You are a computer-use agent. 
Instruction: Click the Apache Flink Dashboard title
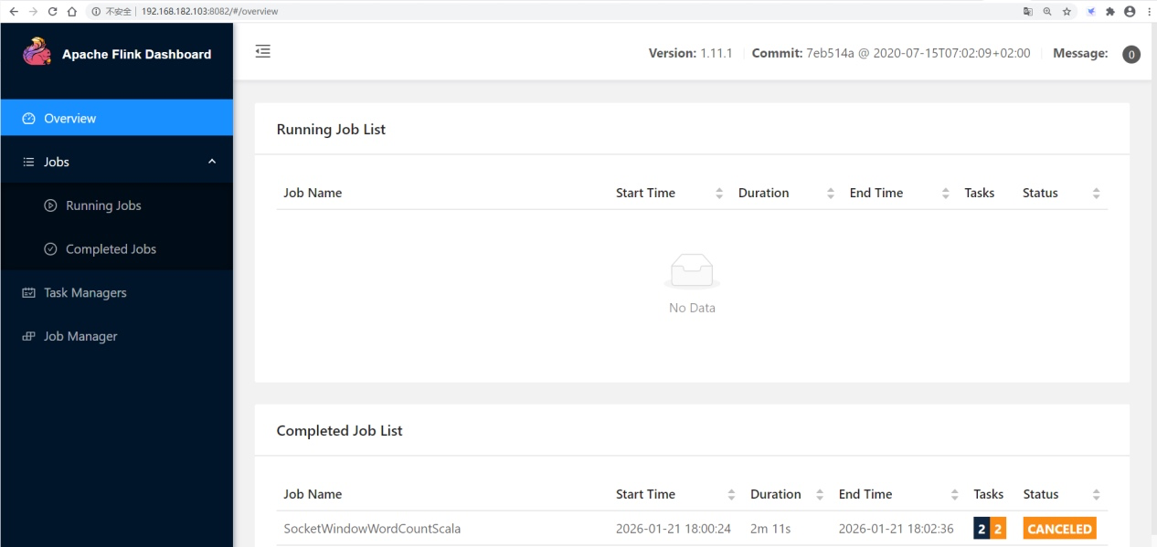136,54
